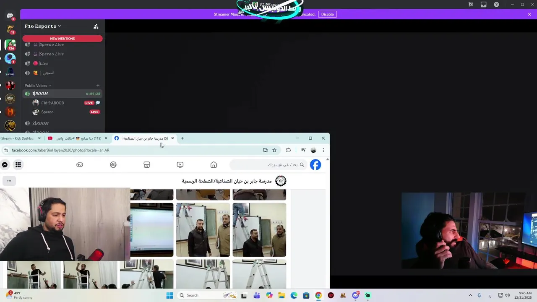The height and width of the screenshot is (302, 537).
Task: Open the Discord inbox icon in title bar
Action: [x=484, y=5]
